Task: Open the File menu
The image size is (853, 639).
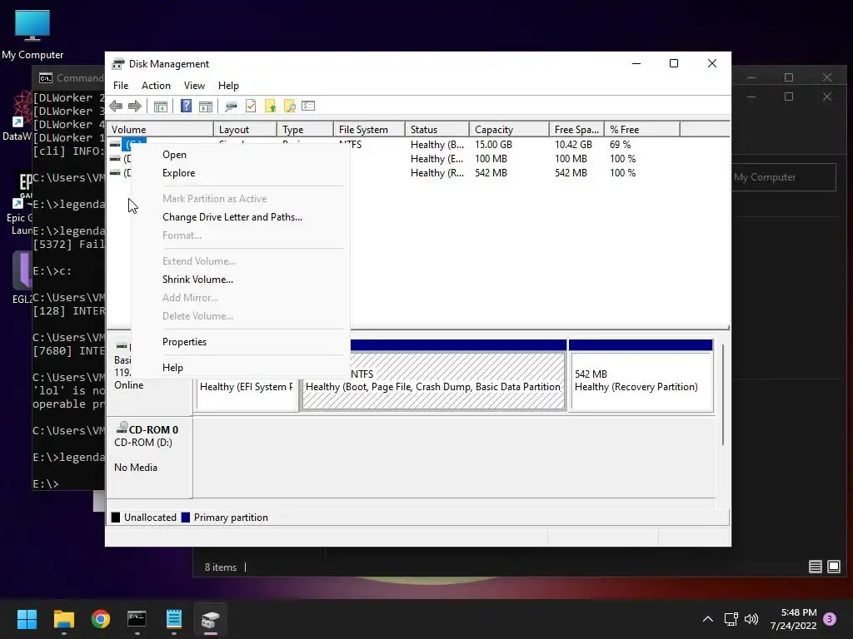Action: [x=121, y=86]
